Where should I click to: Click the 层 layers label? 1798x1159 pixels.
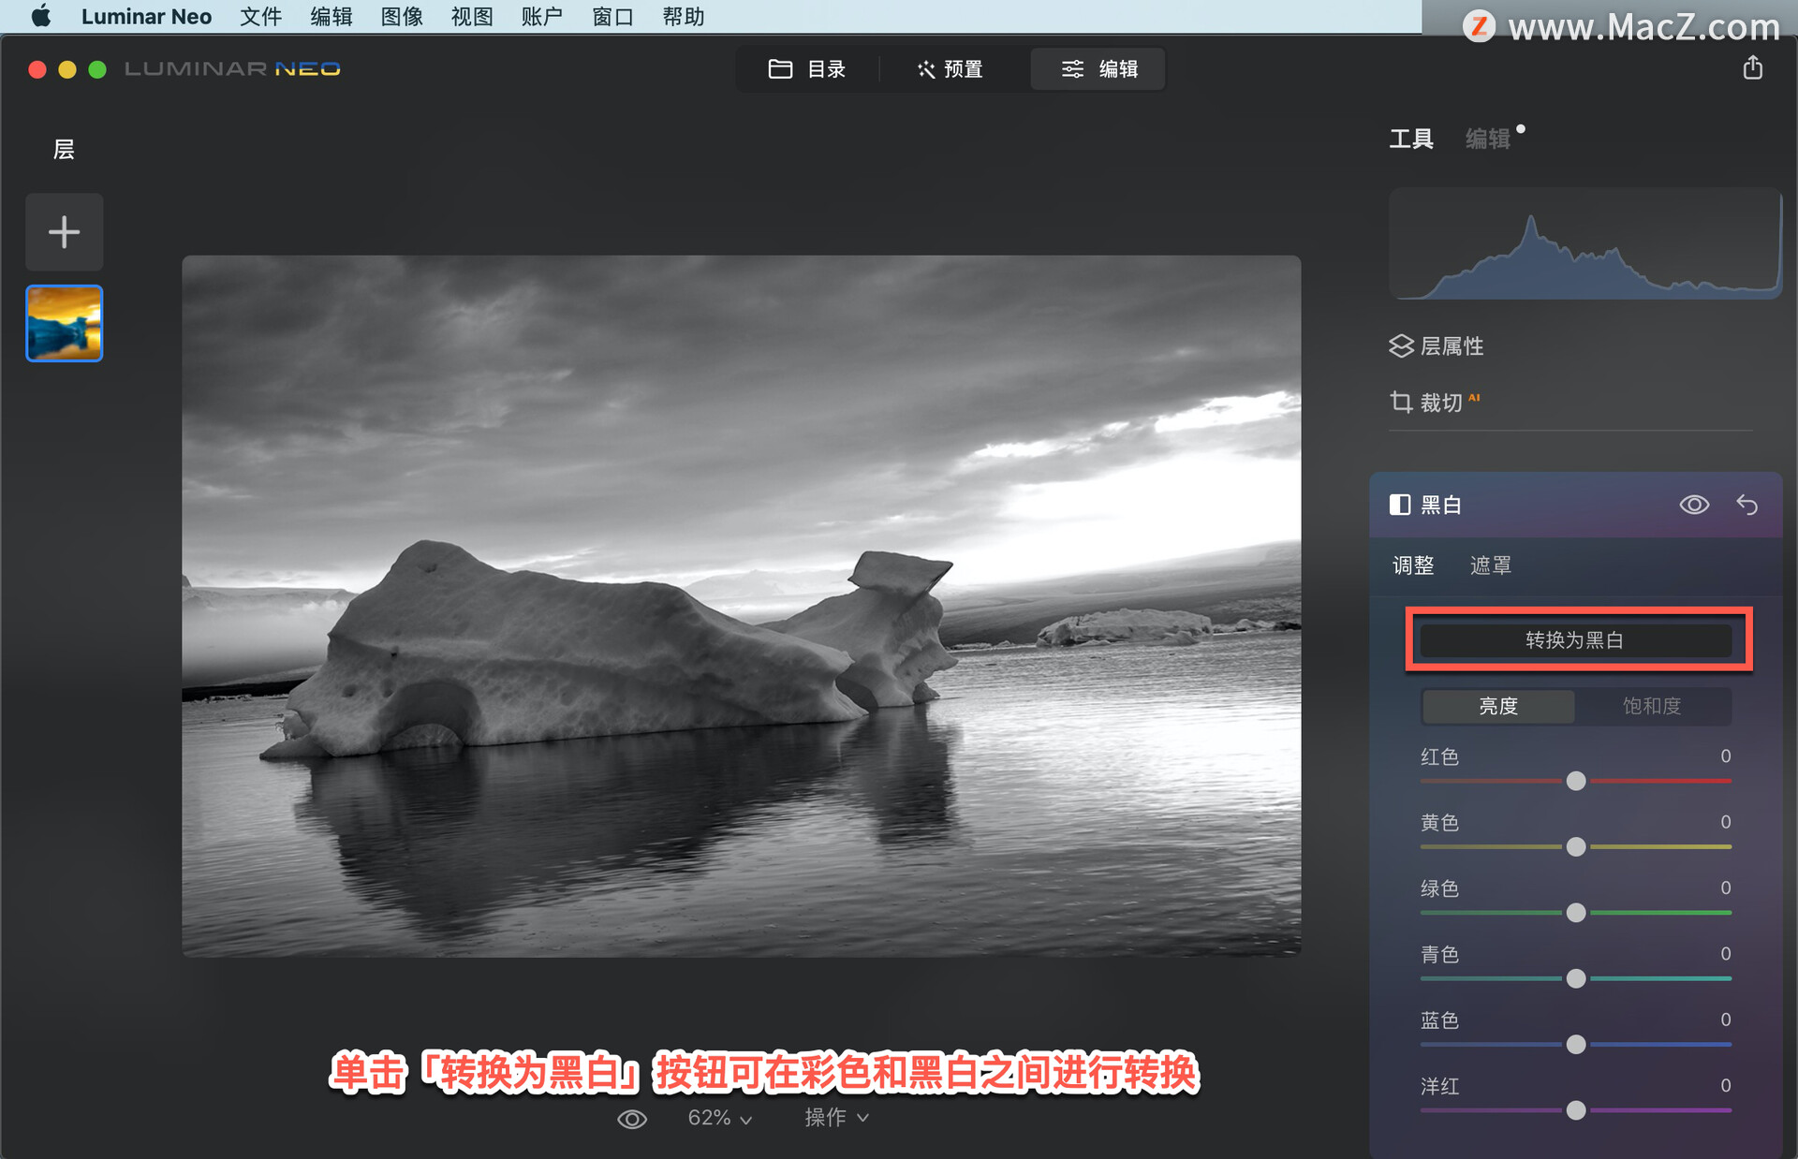(x=64, y=150)
